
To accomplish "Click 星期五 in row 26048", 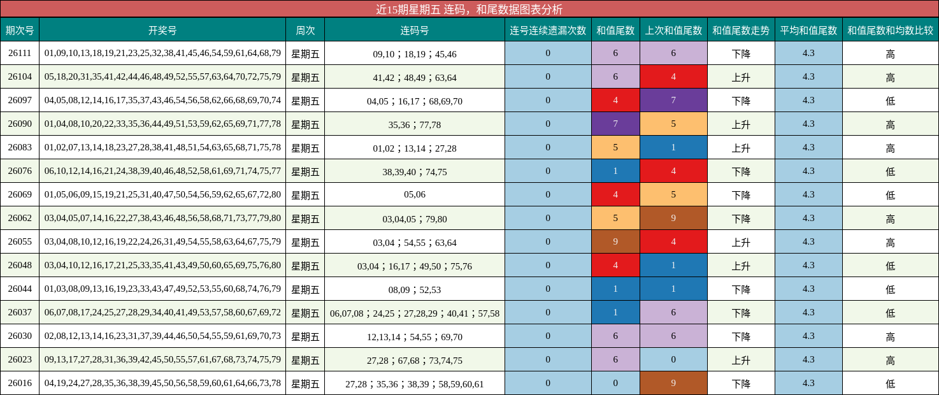I will coord(305,266).
